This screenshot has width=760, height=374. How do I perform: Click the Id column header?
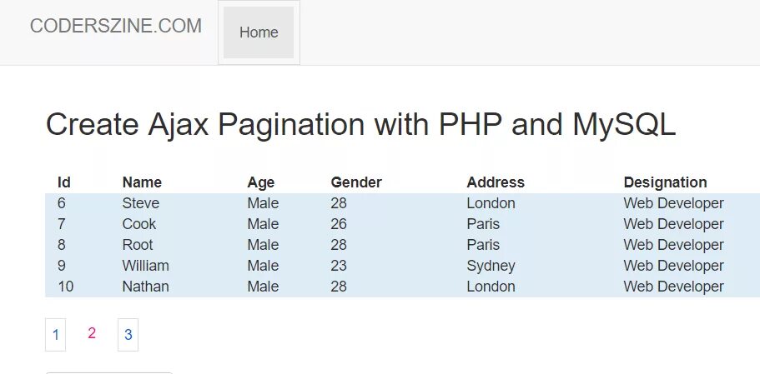coord(64,182)
